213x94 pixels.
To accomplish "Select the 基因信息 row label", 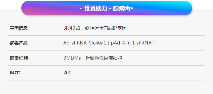I will [19, 28].
